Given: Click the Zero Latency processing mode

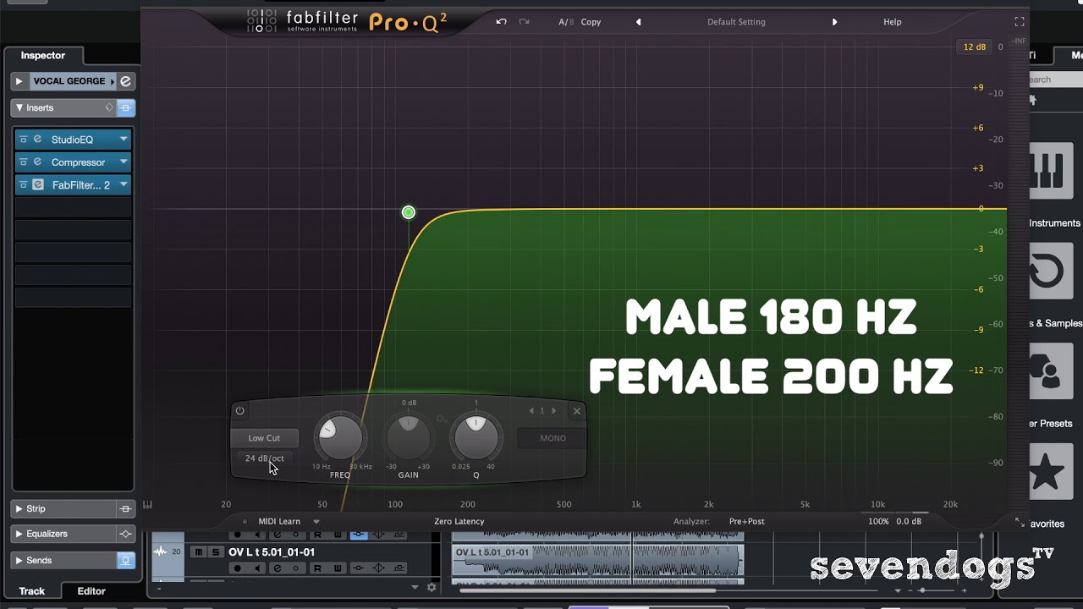Looking at the screenshot, I should click(459, 522).
